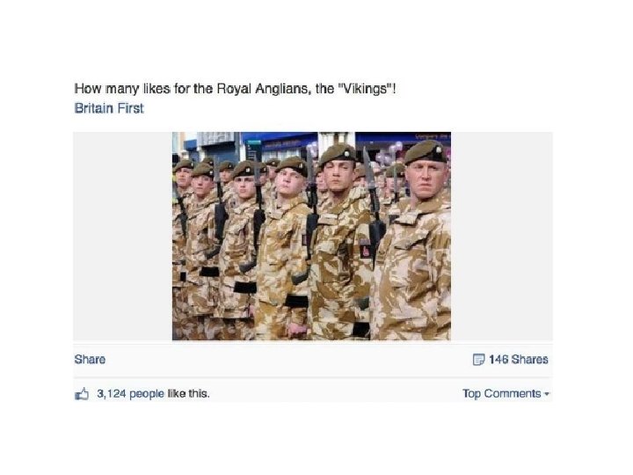
Task: Open the Top Comments sorting dropdown
Action: [x=506, y=393]
